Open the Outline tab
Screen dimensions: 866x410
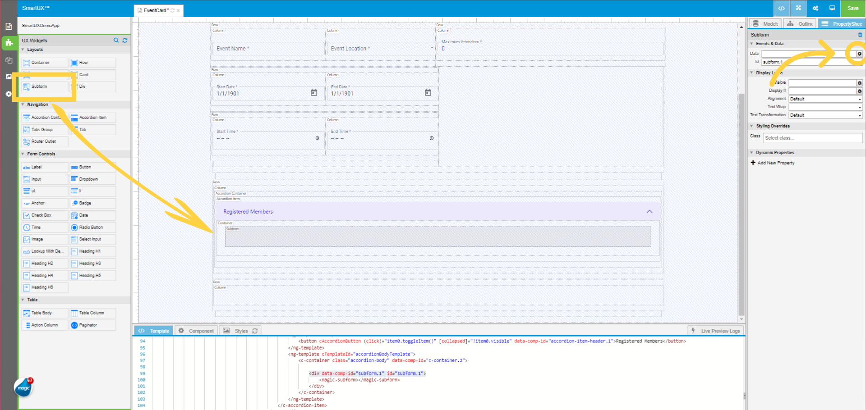(x=800, y=23)
